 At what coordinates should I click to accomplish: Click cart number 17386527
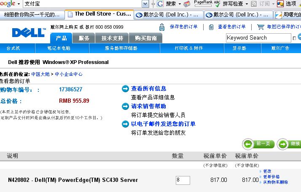71,89
